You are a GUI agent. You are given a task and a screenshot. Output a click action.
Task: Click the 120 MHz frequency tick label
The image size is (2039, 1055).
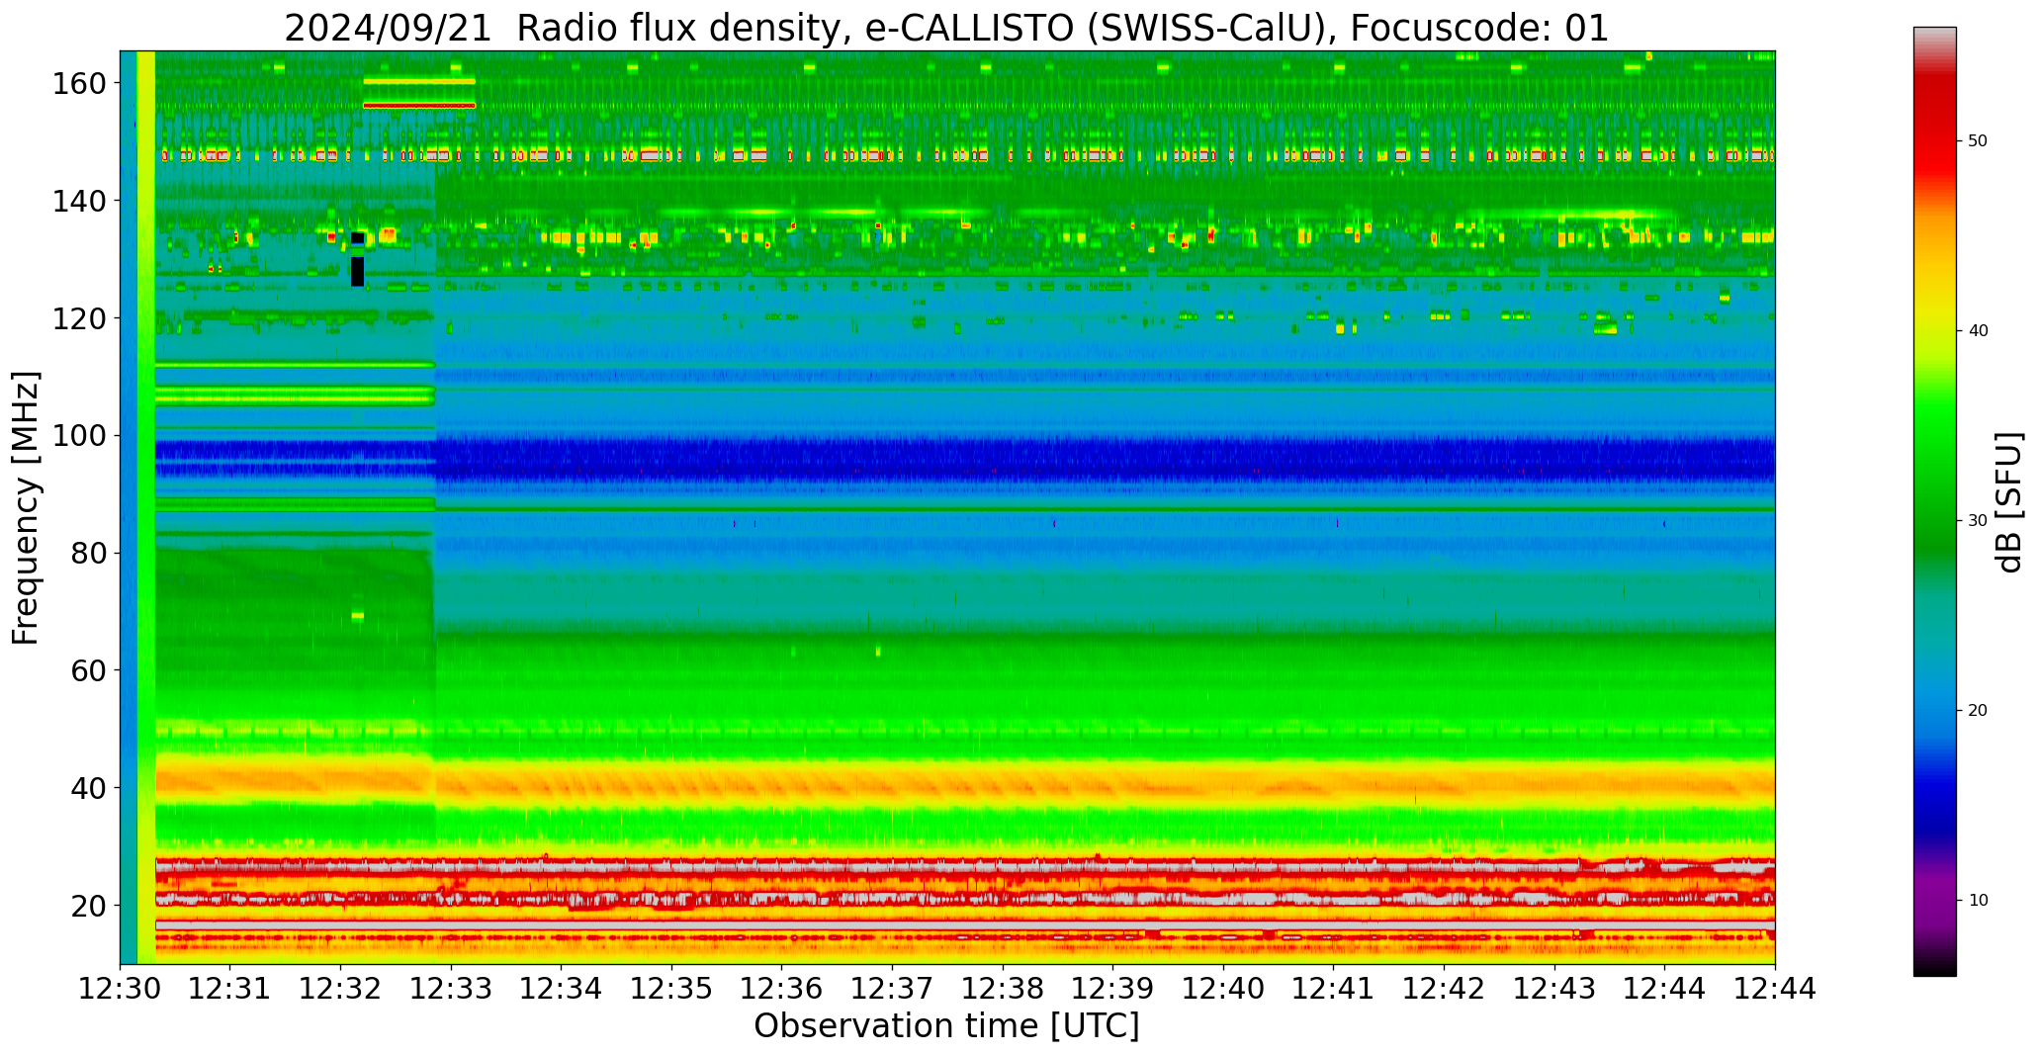tap(79, 318)
